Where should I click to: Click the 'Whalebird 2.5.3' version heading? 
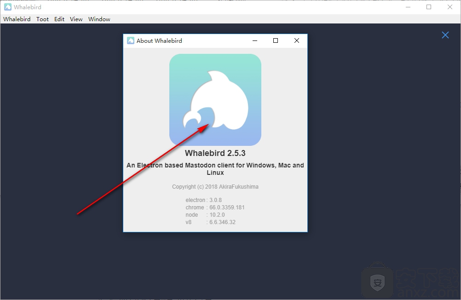pos(215,153)
